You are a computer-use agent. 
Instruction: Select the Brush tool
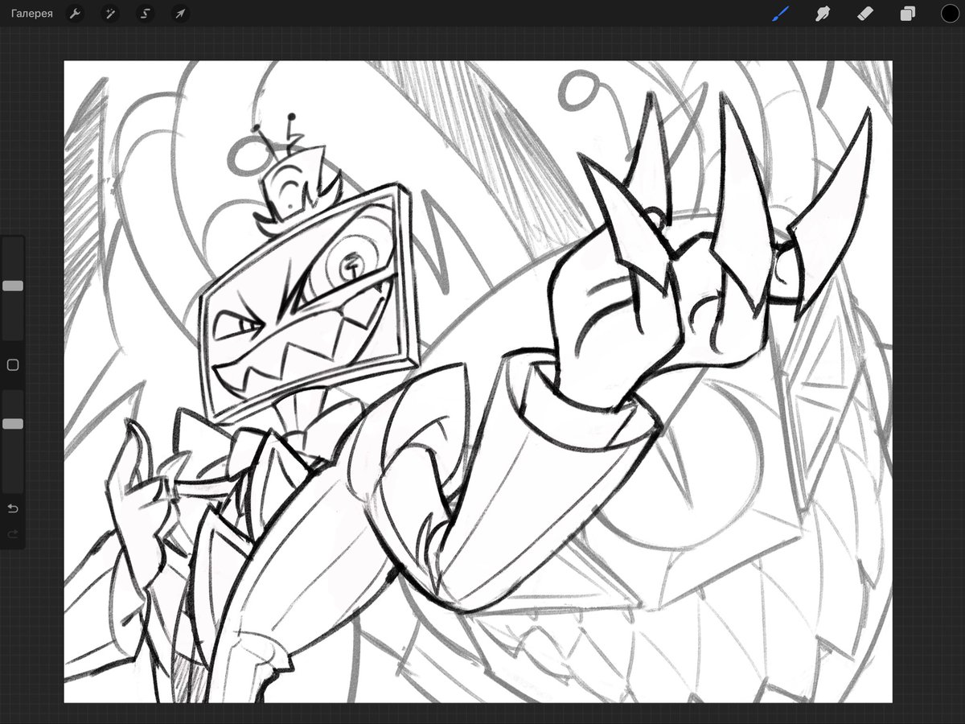pos(781,14)
